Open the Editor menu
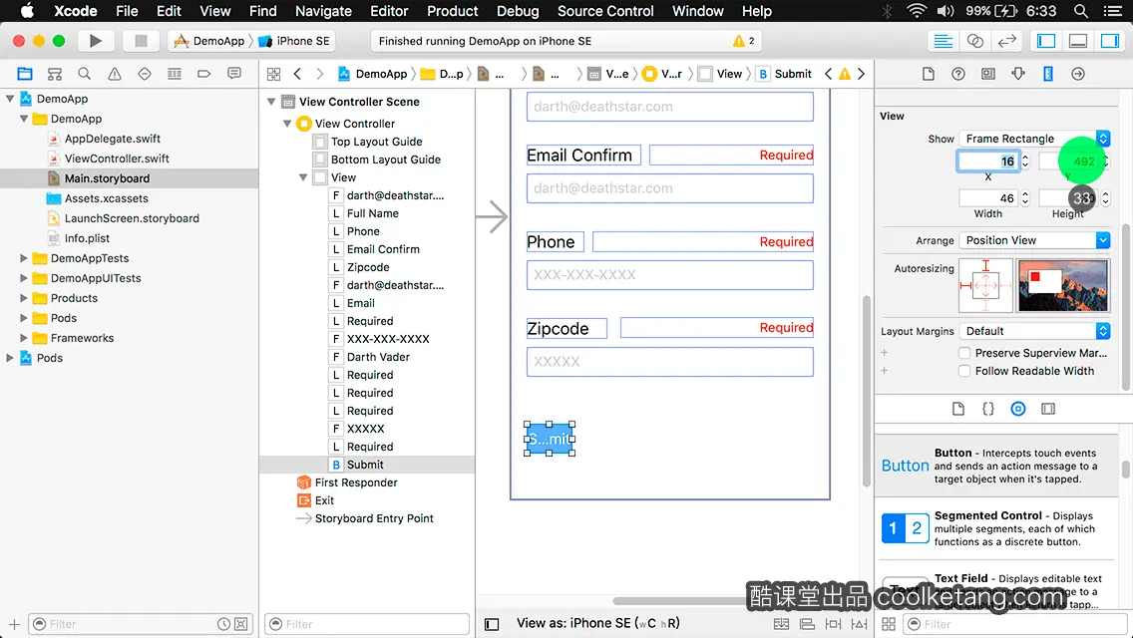1133x638 pixels. (389, 11)
